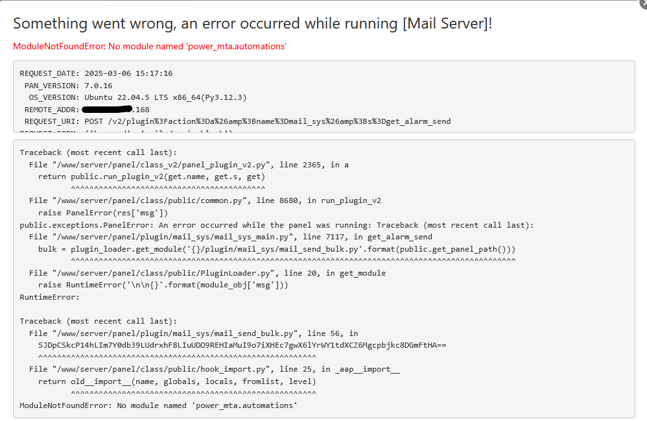Click the redacted REMOTE_ADDR value
This screenshot has width=647, height=421.
108,109
